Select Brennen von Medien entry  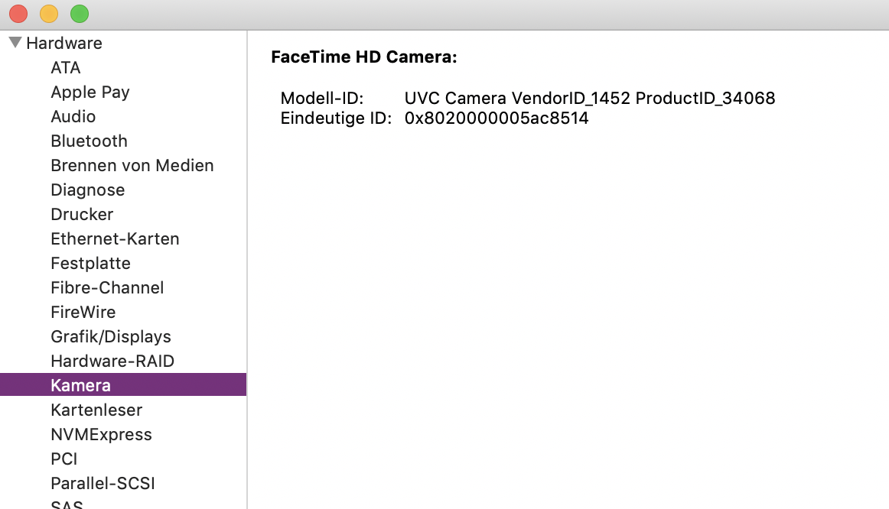[132, 165]
